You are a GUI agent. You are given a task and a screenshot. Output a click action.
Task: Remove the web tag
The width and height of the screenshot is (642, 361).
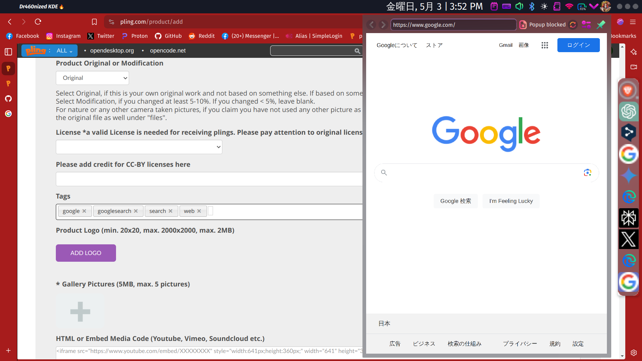199,211
